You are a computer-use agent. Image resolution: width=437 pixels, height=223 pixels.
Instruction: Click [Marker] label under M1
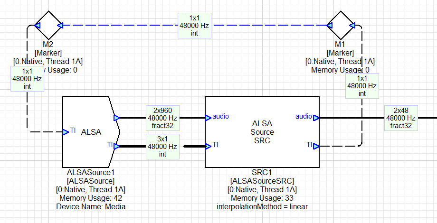coord(340,53)
